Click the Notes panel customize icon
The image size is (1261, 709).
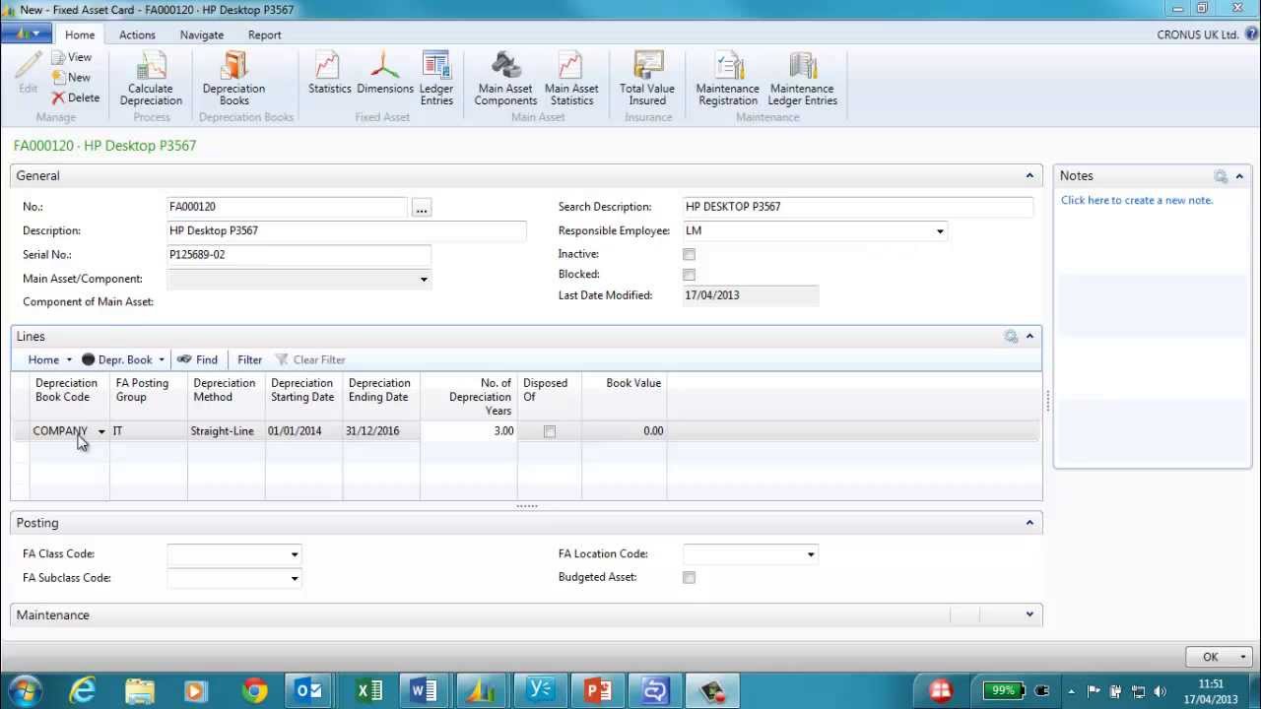[x=1221, y=176]
